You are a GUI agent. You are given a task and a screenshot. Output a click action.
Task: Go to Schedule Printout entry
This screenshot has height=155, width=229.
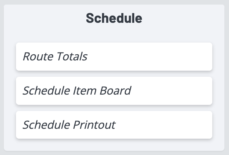click(x=114, y=125)
